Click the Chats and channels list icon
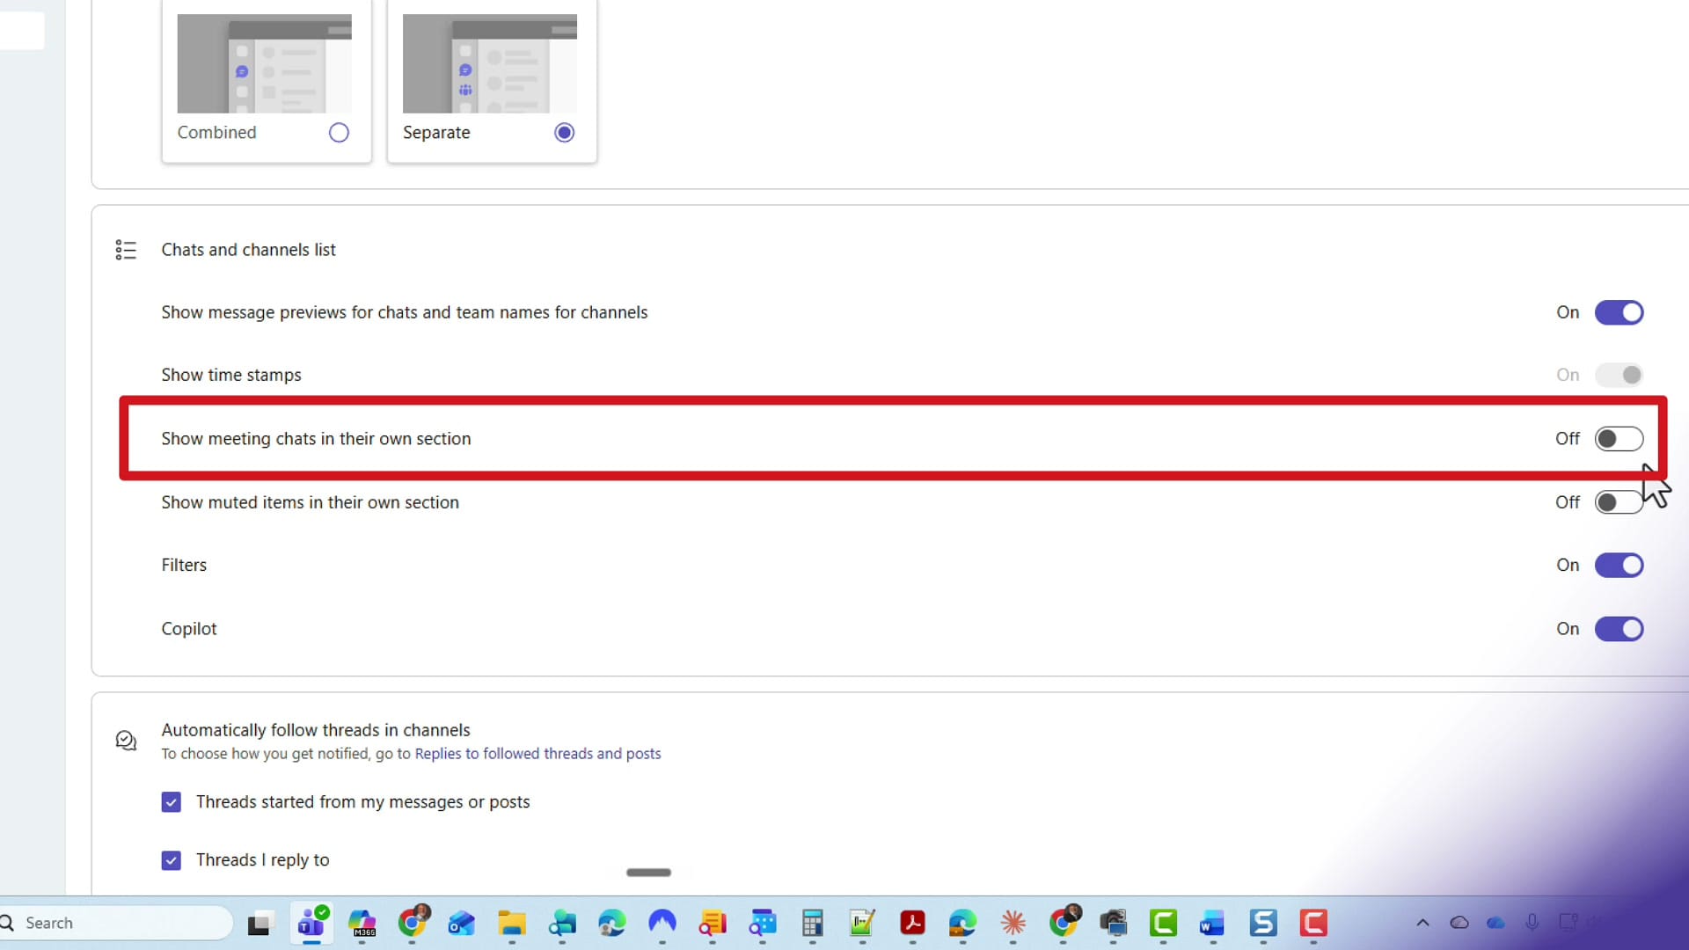 coord(126,250)
